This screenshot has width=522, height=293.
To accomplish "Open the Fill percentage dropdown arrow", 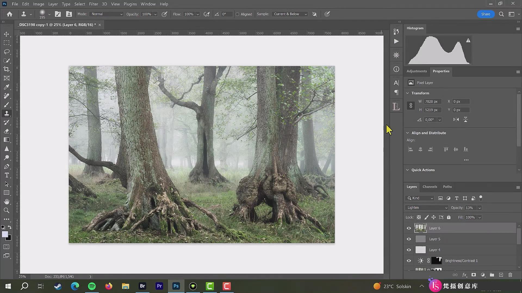I will 480,217.
